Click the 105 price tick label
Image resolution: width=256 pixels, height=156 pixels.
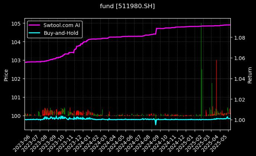tap(16, 24)
